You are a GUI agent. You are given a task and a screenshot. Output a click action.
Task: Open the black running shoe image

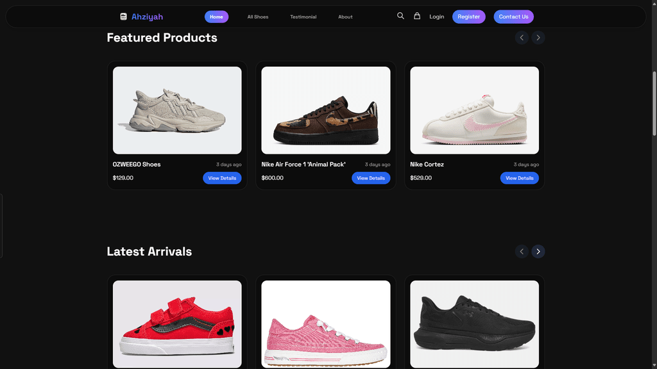tap(474, 324)
